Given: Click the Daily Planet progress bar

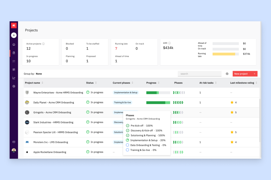Looking at the screenshot, I should click(158, 103).
